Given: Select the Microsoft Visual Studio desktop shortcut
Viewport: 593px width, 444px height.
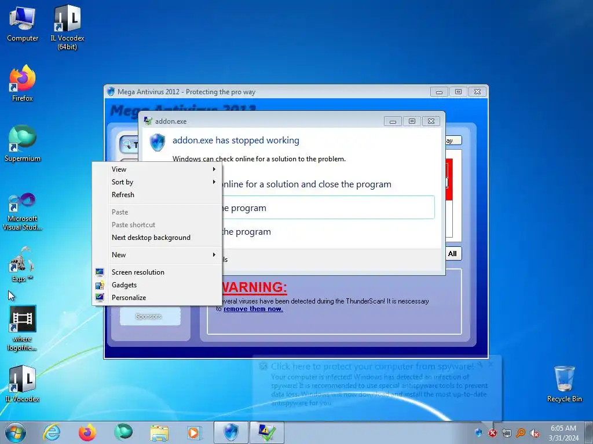Looking at the screenshot, I should coord(23,212).
